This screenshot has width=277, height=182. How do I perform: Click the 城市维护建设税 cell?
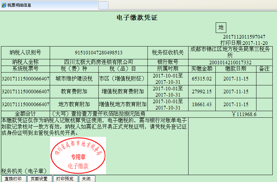pos(74,79)
